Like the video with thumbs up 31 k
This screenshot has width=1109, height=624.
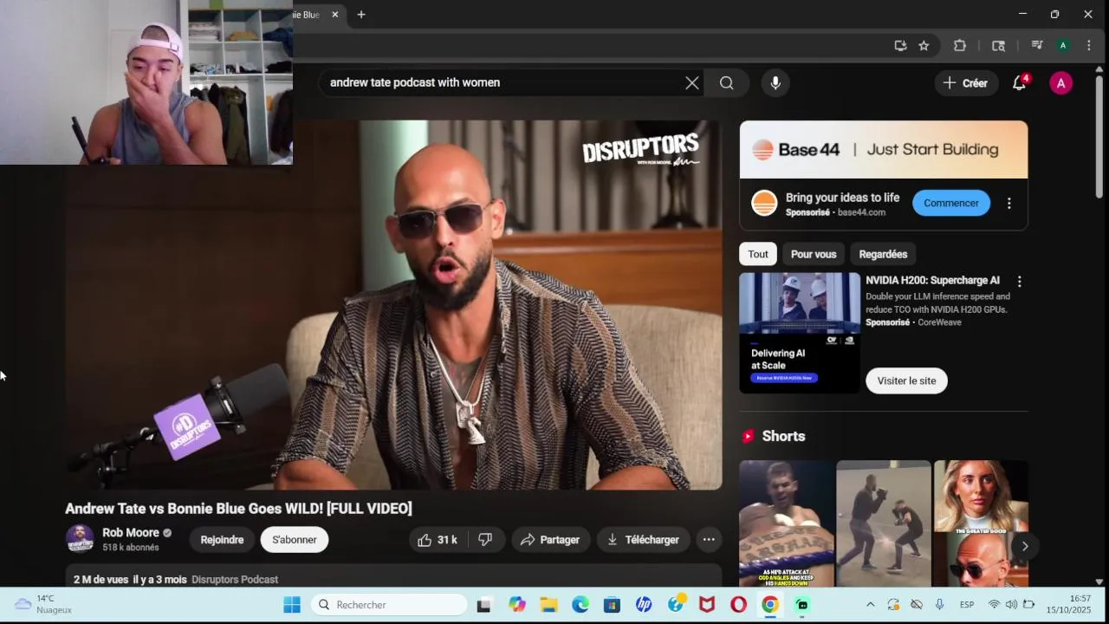[438, 540]
